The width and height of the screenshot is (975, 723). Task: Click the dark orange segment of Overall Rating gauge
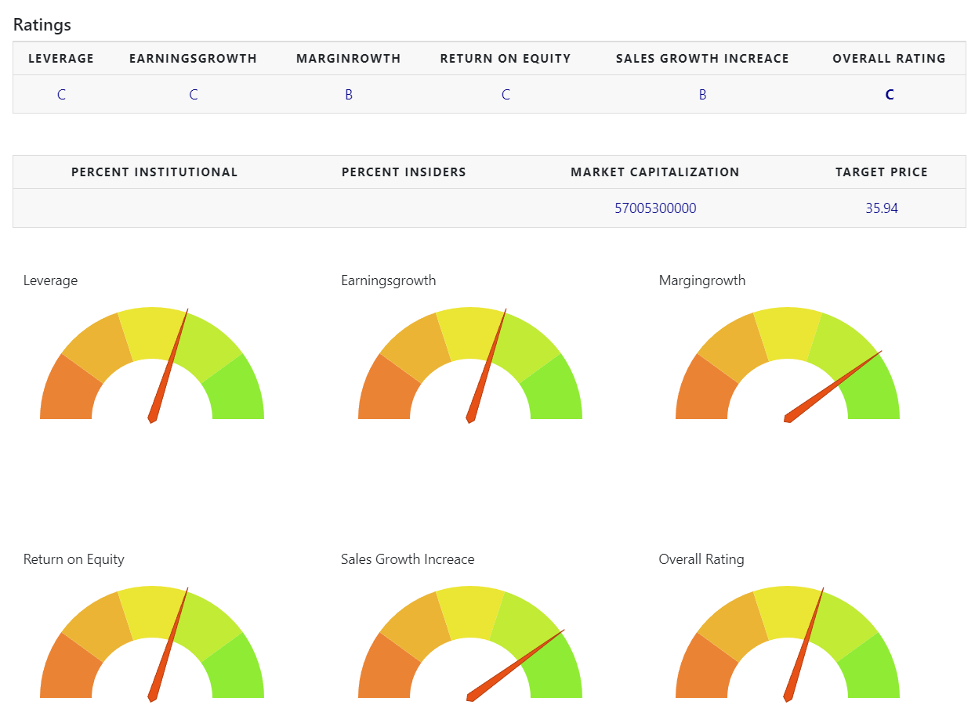coord(697,668)
